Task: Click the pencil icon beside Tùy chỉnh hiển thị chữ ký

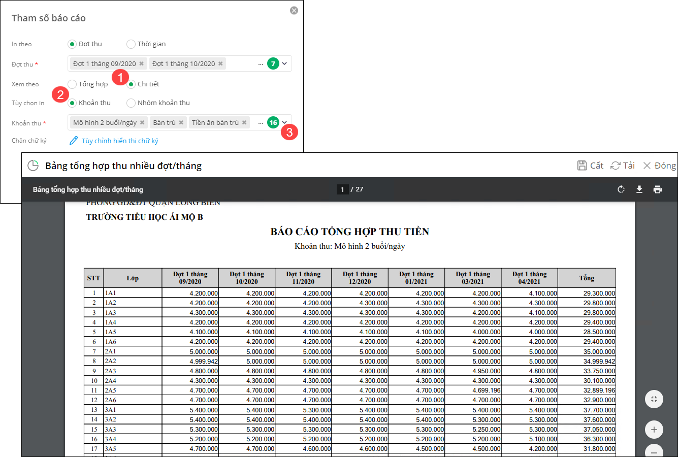Action: pos(74,141)
